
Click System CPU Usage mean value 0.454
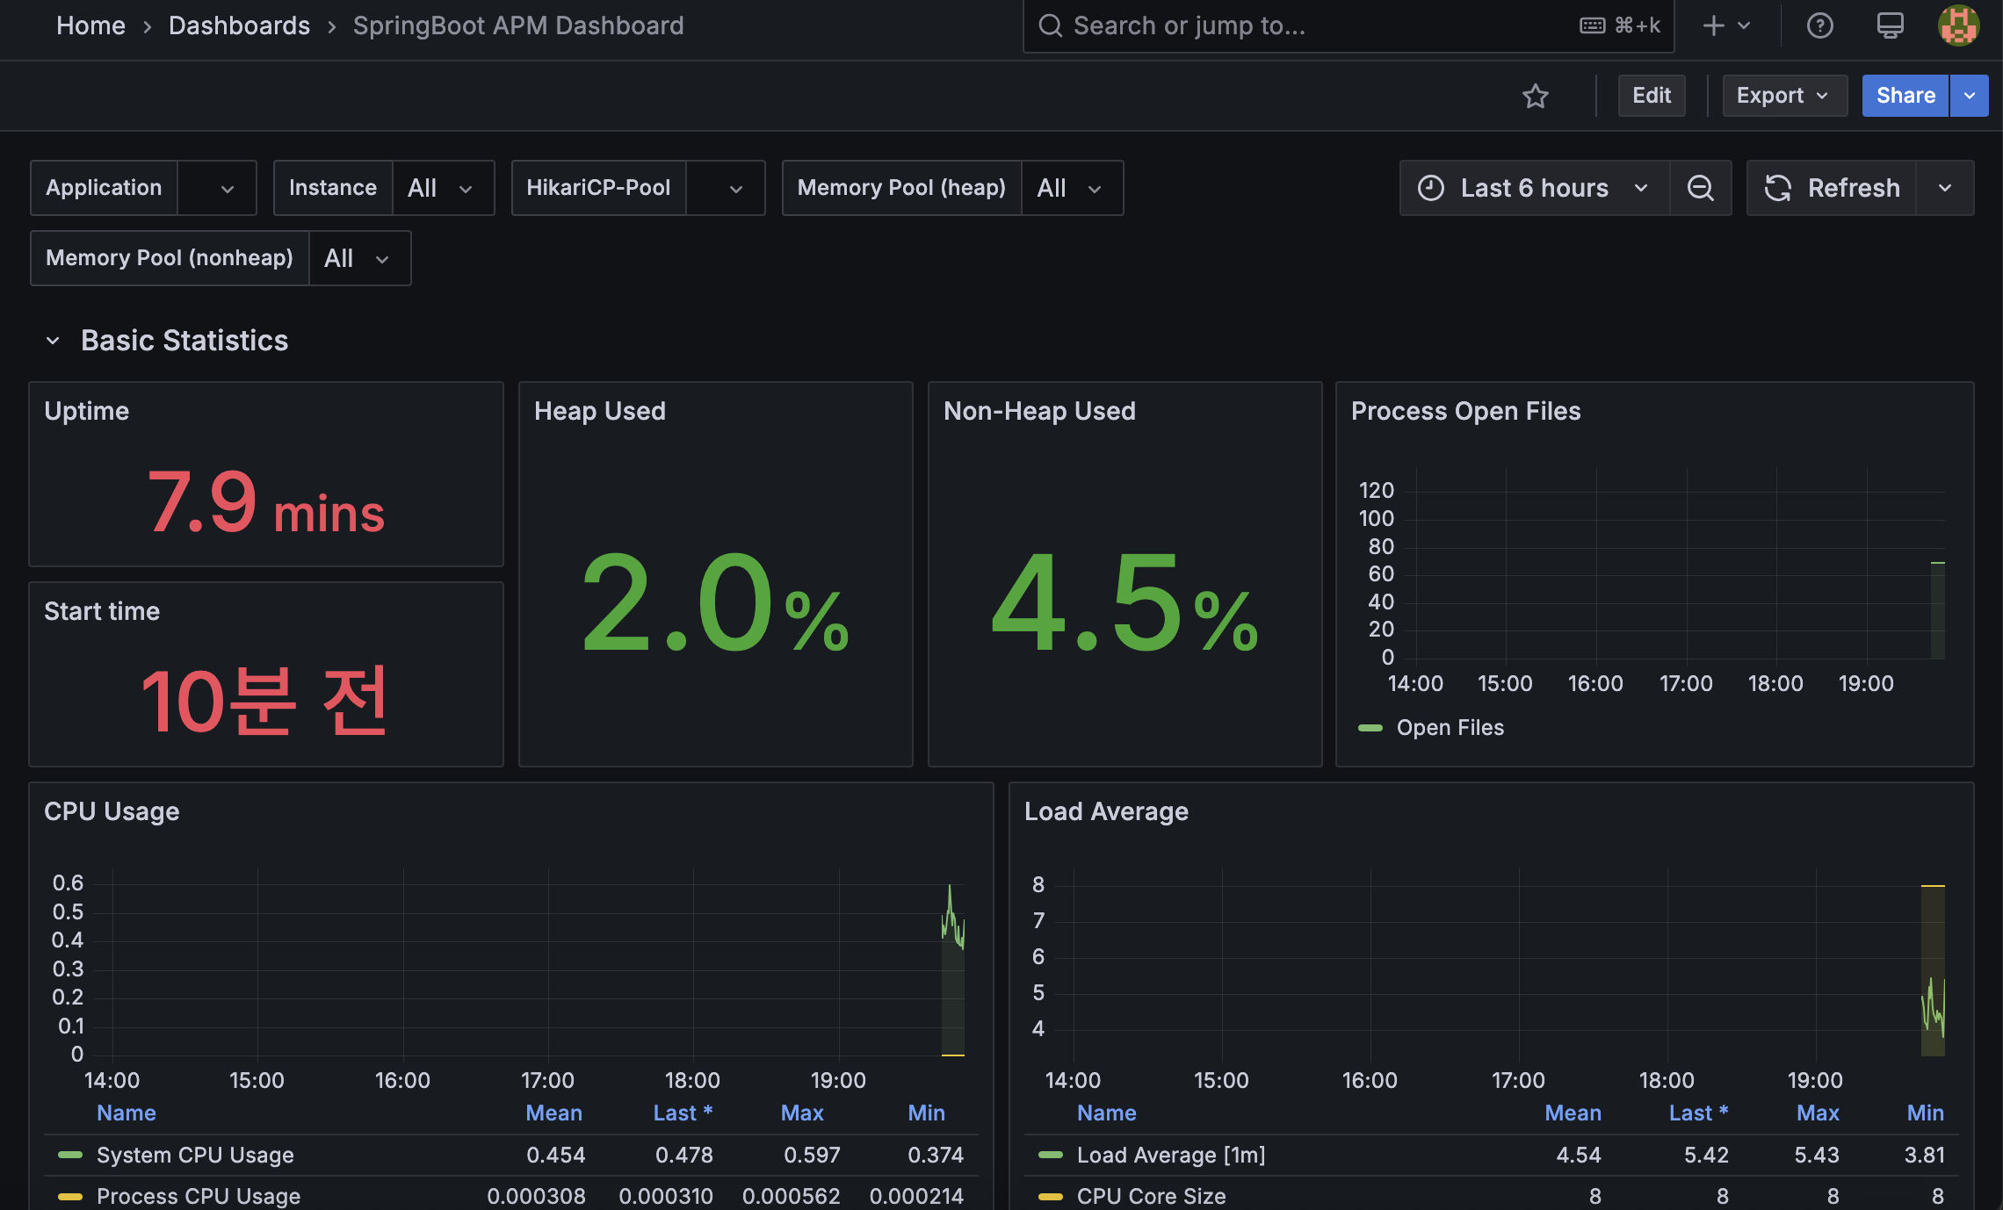click(555, 1155)
